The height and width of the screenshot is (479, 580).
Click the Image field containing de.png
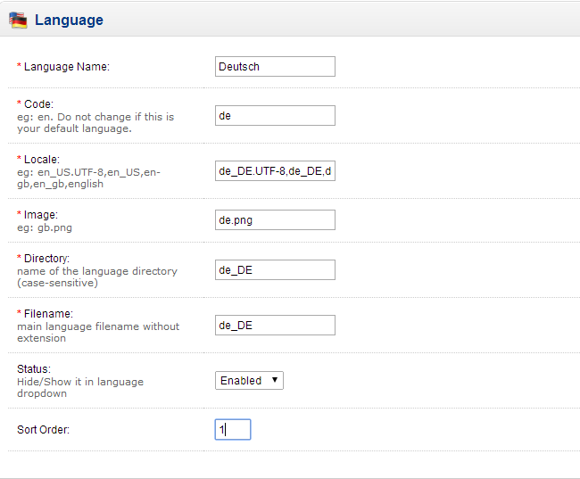pos(275,219)
